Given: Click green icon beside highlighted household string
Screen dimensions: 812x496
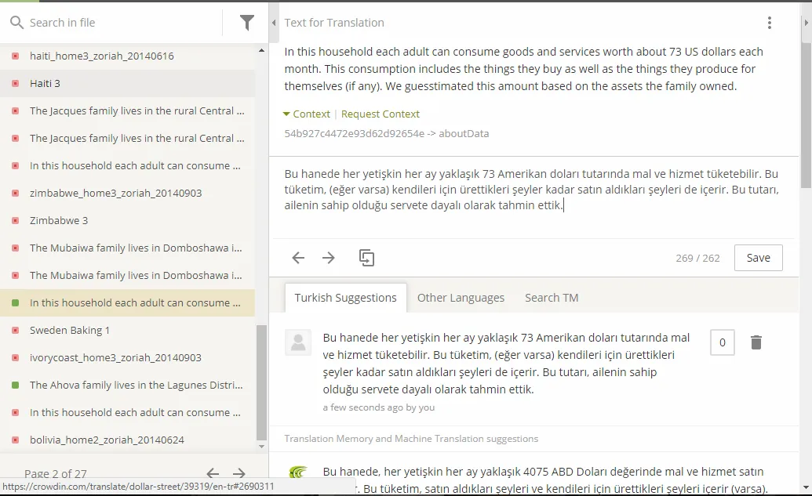Looking at the screenshot, I should pos(16,302).
